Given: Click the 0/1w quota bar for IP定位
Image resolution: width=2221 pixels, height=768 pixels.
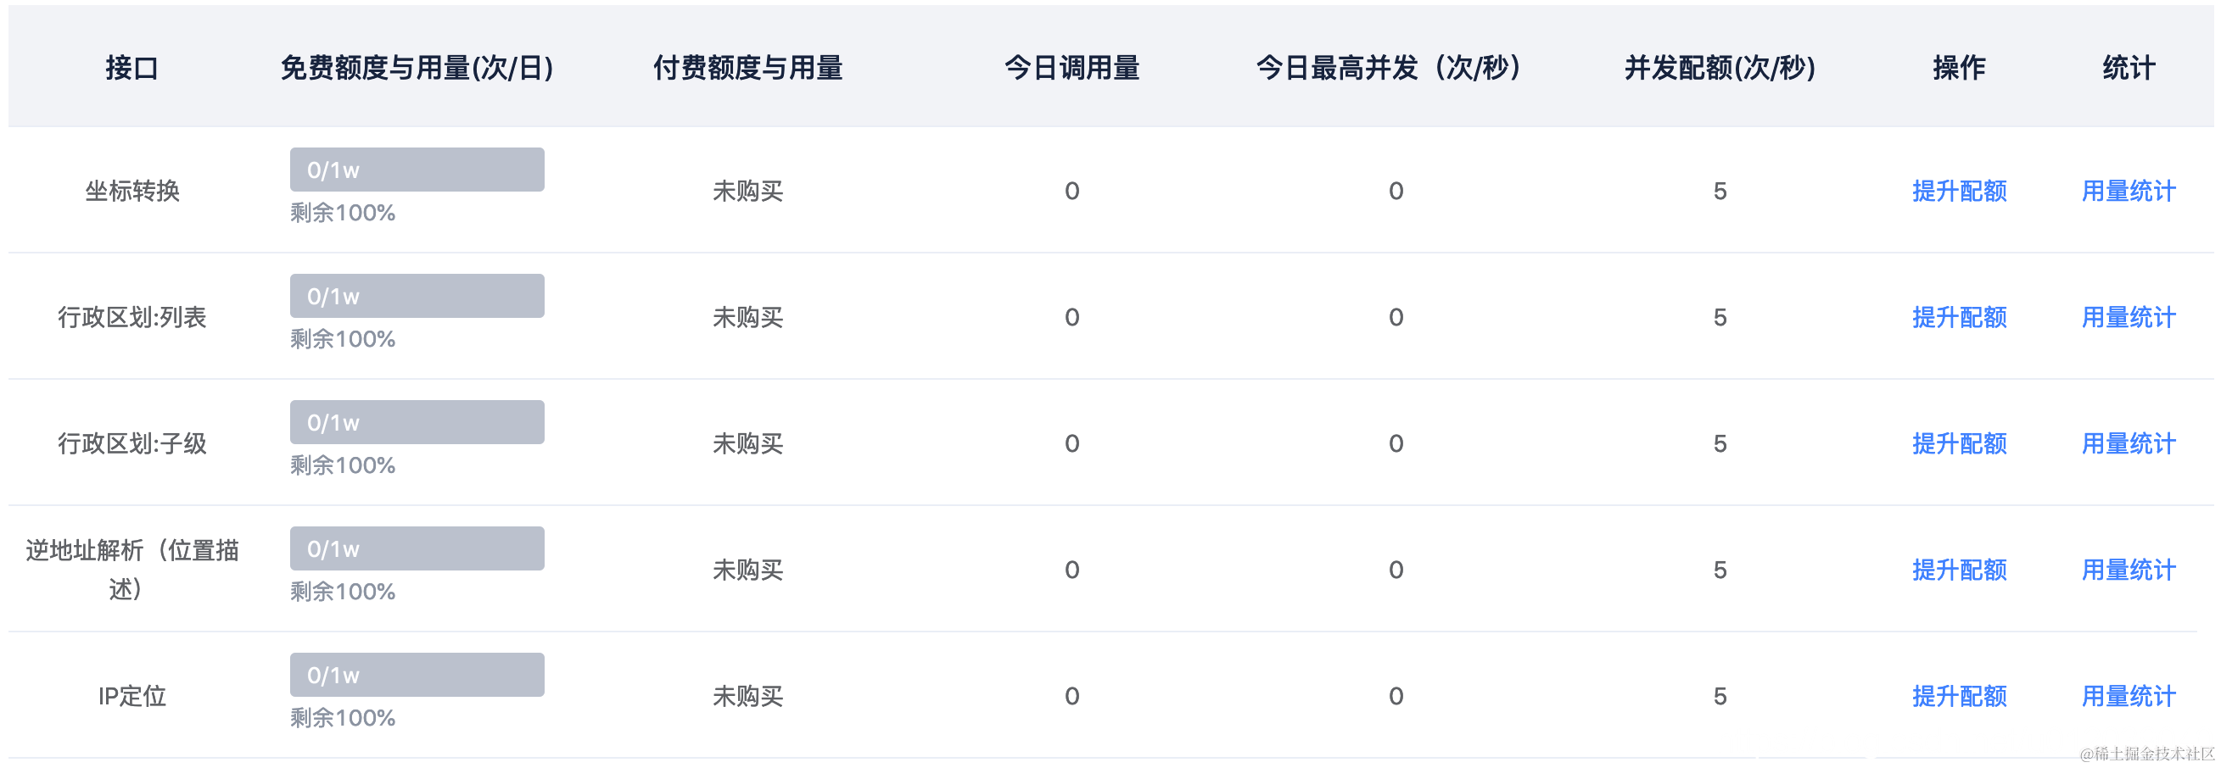Looking at the screenshot, I should pyautogui.click(x=417, y=674).
